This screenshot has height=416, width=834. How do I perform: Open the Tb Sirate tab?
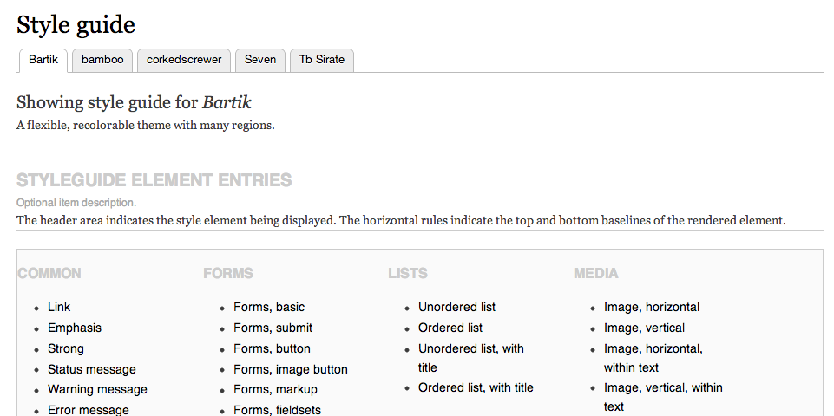tap(322, 60)
